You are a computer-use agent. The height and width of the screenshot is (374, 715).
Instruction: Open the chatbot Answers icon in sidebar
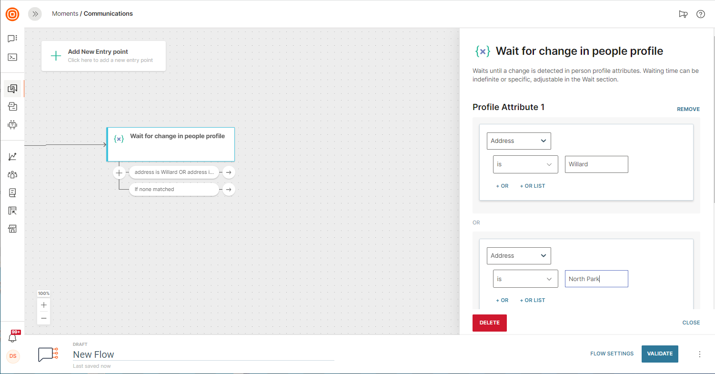12,125
